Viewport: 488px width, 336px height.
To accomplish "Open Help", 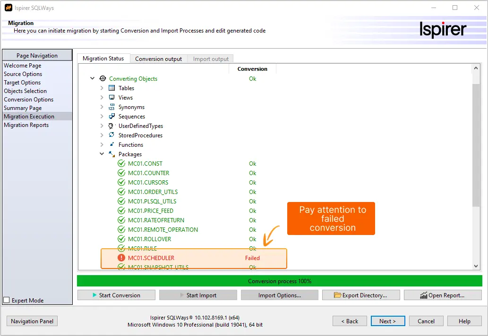I will (x=464, y=321).
